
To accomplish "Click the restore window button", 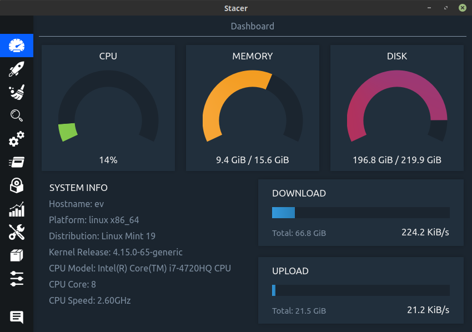I will (445, 8).
